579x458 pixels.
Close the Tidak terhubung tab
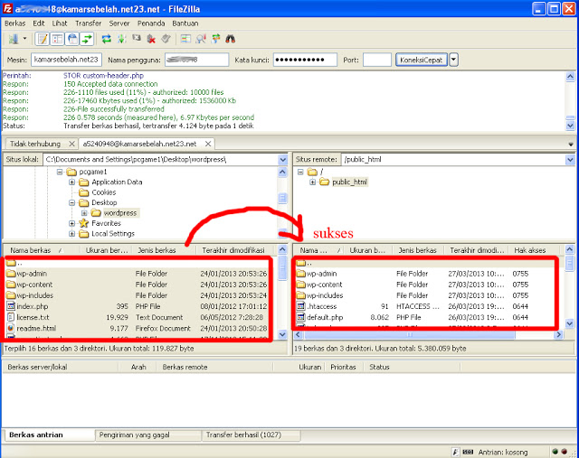tap(72, 144)
